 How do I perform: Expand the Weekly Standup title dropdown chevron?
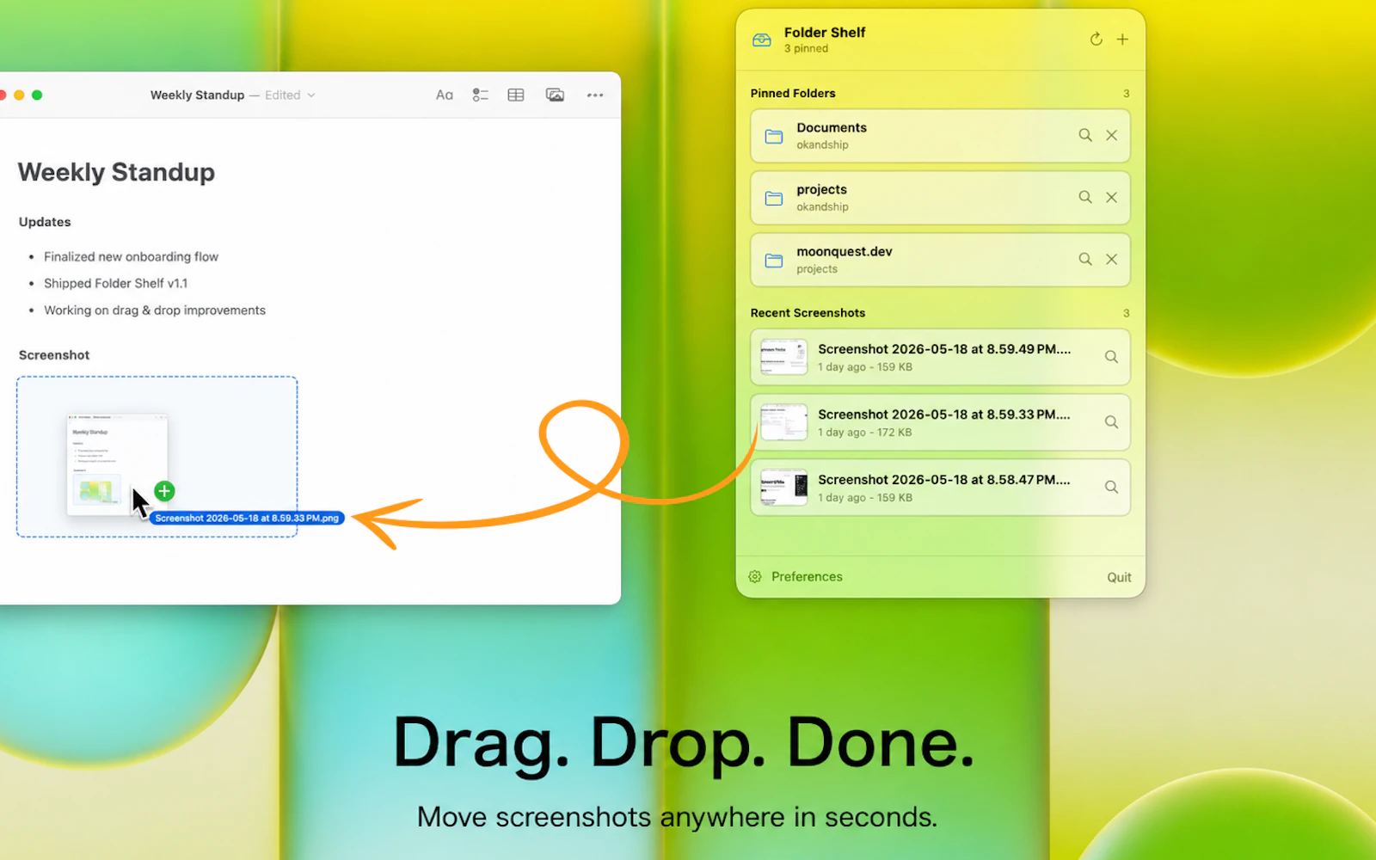(x=311, y=95)
